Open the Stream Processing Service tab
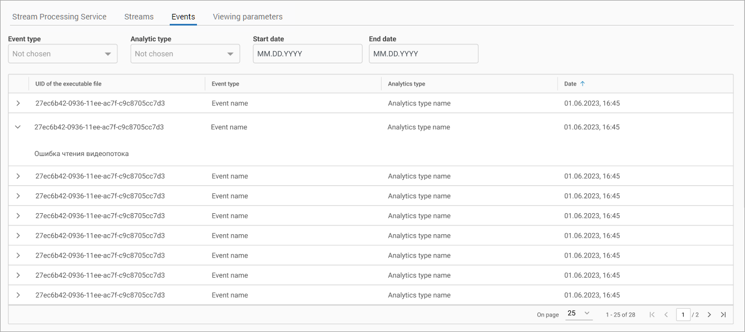 coord(59,17)
